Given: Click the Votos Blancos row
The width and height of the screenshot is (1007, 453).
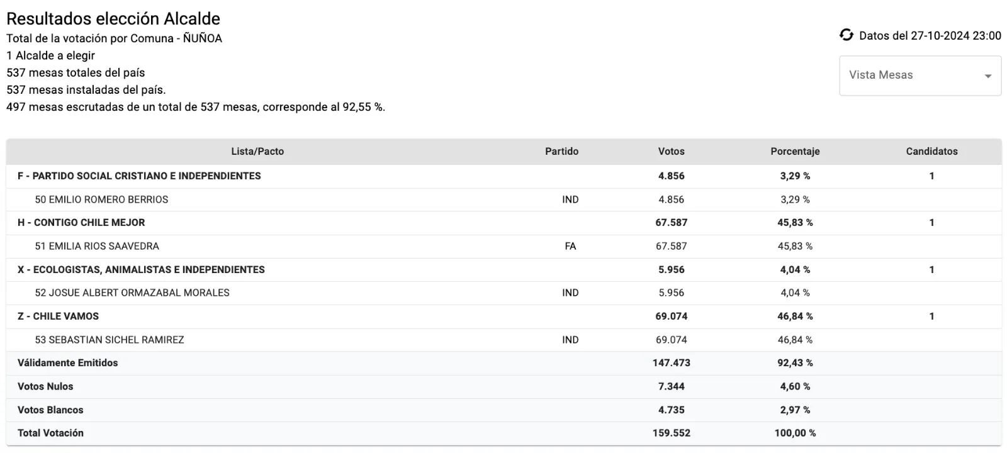Looking at the screenshot, I should [x=50, y=410].
